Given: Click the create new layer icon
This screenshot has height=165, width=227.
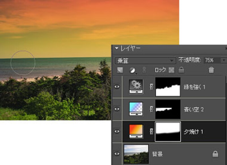Looking at the screenshot, I should (x=120, y=70).
